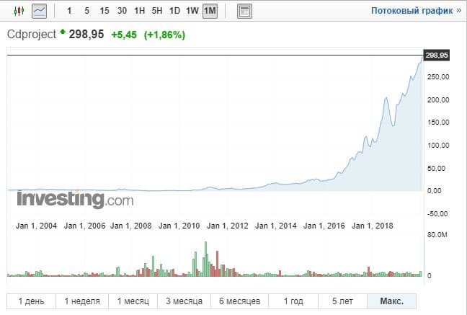
Task: Click the 150,00 price axis label
Action: coord(438,123)
